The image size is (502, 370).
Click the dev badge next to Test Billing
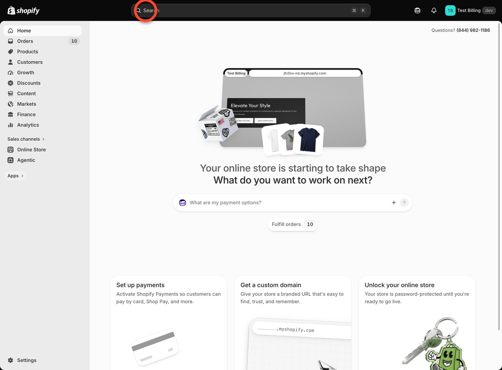[489, 10]
